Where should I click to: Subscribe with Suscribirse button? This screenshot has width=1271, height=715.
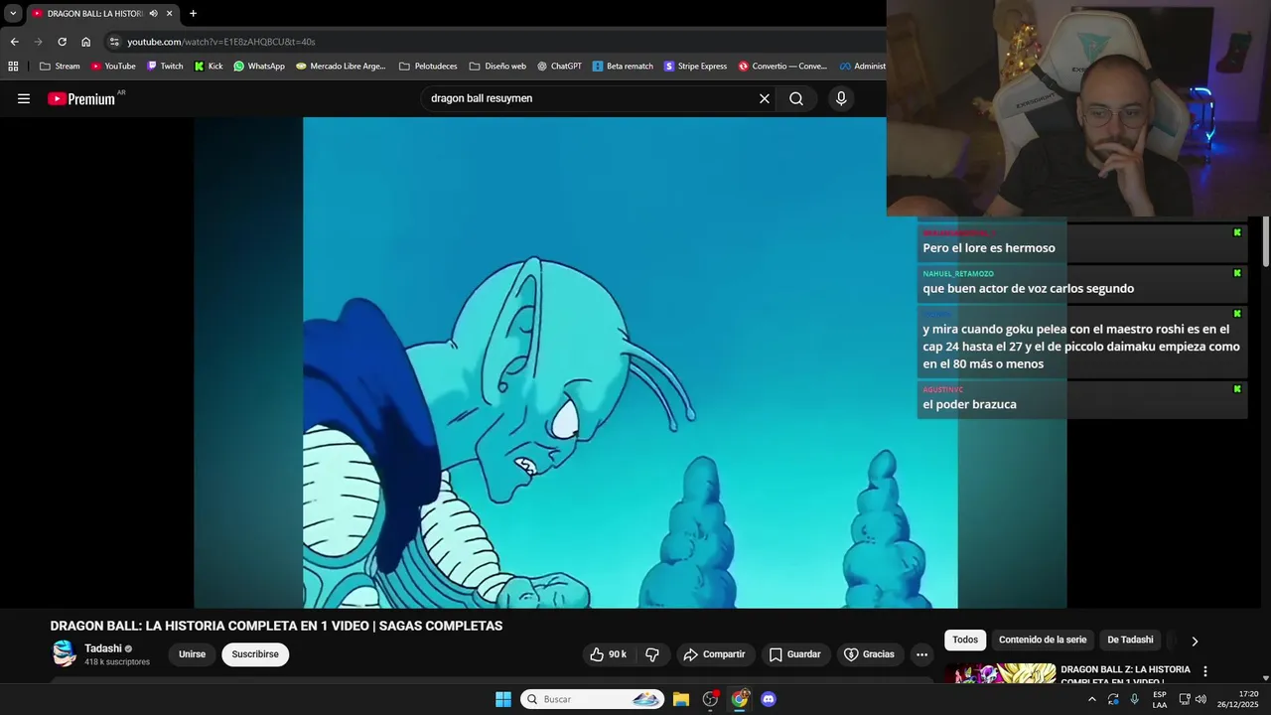click(255, 654)
